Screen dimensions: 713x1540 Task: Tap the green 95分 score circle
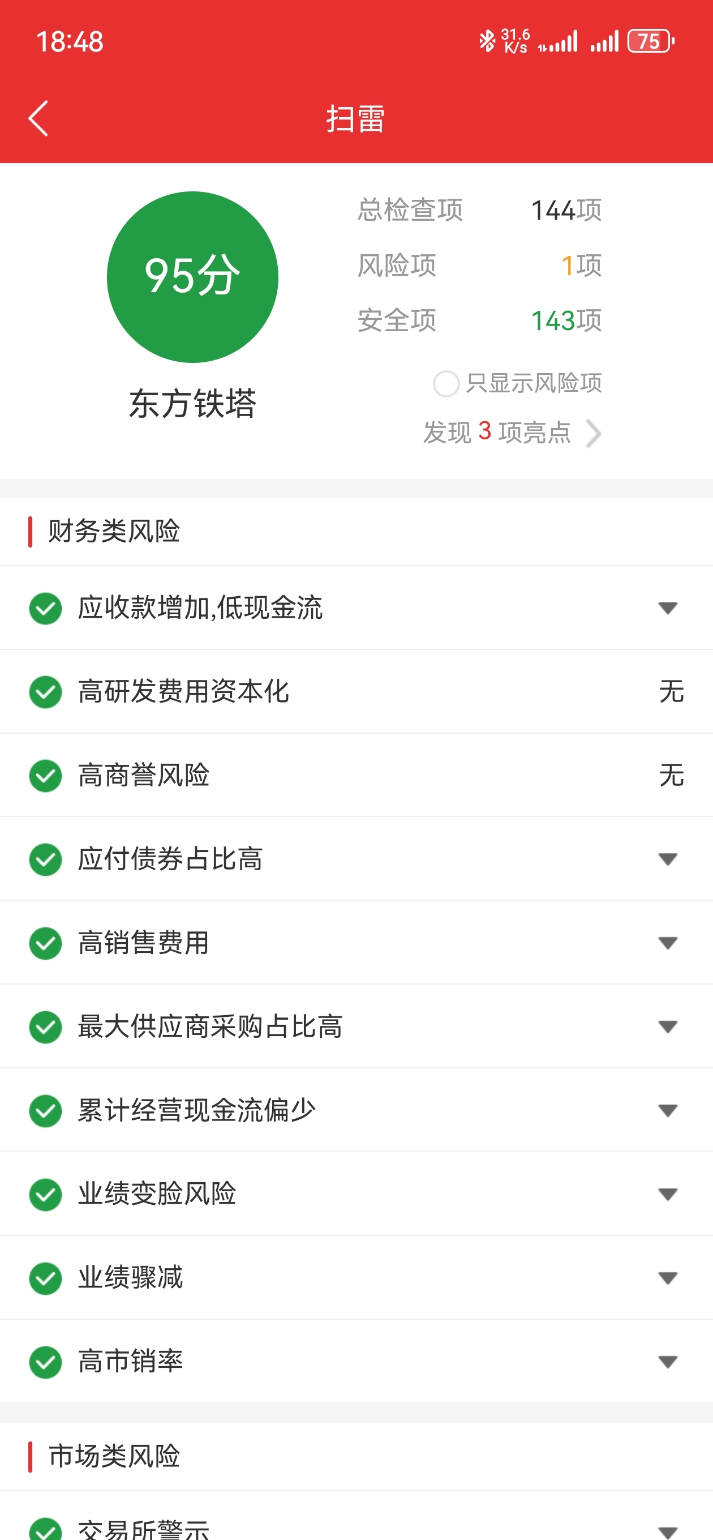click(192, 277)
